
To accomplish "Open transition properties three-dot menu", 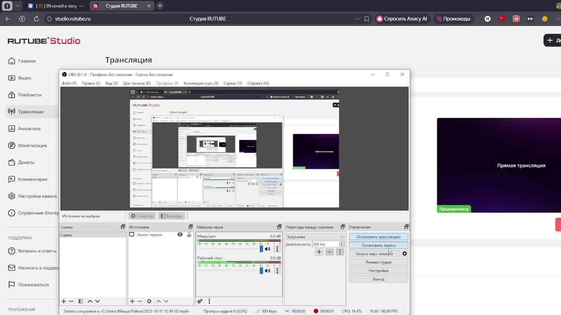I will [340, 252].
